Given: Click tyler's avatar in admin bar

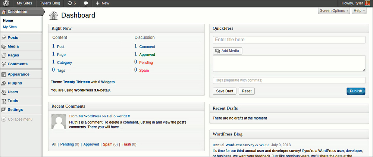Looking at the screenshot, I should (x=367, y=3).
